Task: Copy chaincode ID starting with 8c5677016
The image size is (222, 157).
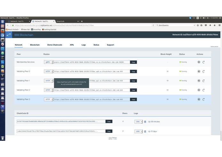Action: (x=109, y=121)
